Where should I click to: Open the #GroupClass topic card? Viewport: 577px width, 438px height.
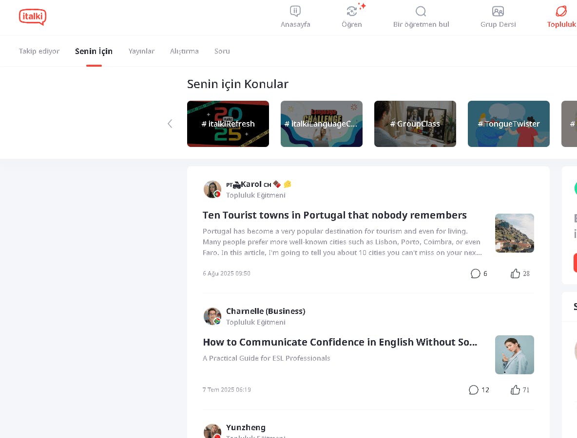[415, 124]
